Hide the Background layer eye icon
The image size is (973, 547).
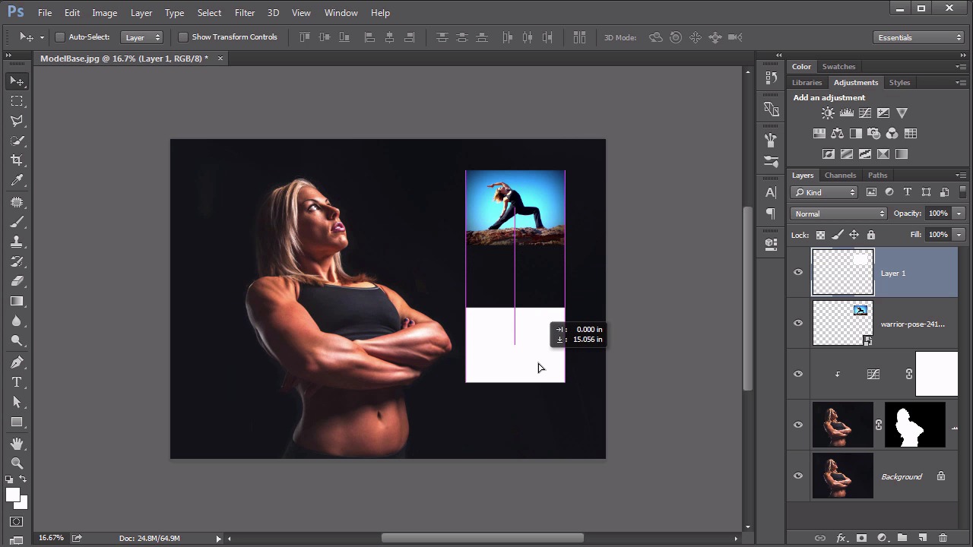click(x=798, y=476)
